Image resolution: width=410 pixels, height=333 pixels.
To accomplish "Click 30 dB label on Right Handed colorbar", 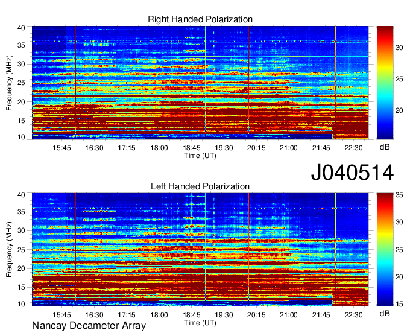I will 399,48.
